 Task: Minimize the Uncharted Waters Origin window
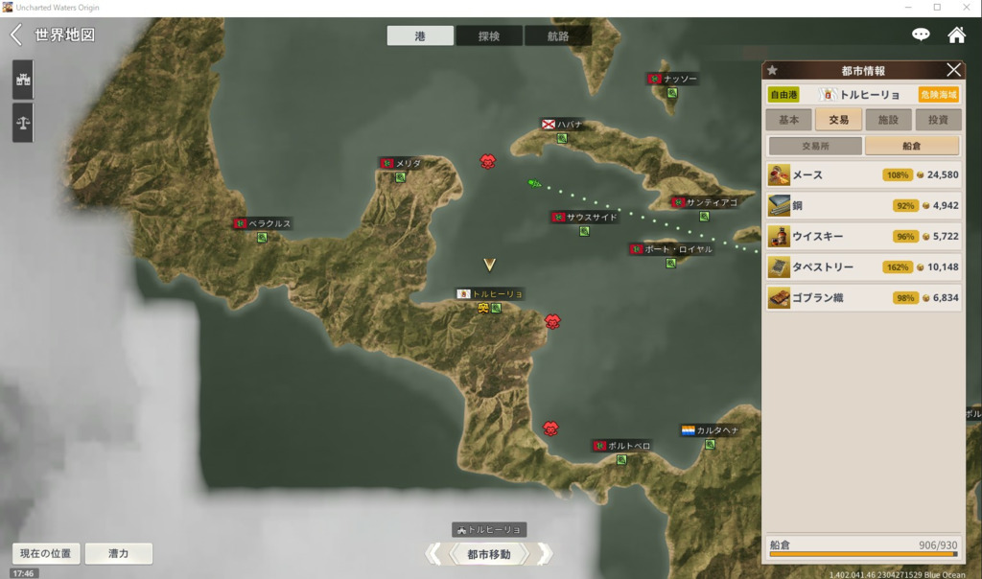[908, 8]
